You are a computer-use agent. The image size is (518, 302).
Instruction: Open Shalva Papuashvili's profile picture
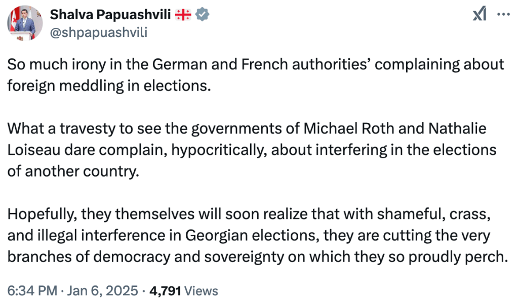[25, 23]
